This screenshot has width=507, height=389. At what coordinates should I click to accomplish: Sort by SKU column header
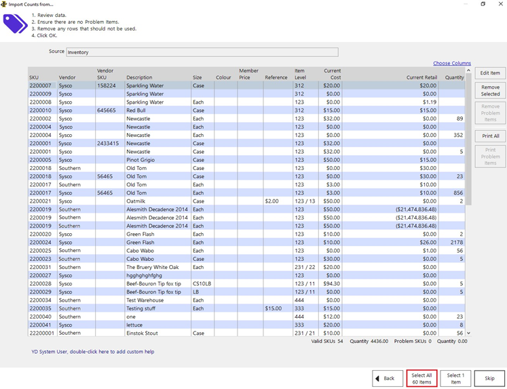pyautogui.click(x=34, y=78)
